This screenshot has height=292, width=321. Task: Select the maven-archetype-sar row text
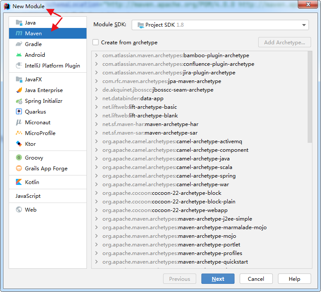pyautogui.click(x=150, y=133)
